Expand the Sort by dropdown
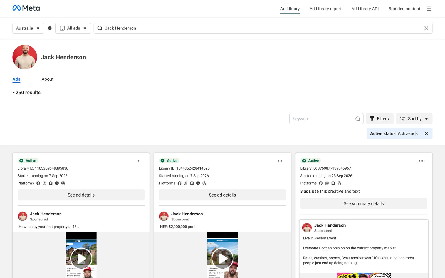This screenshot has width=445, height=278. pyautogui.click(x=414, y=119)
